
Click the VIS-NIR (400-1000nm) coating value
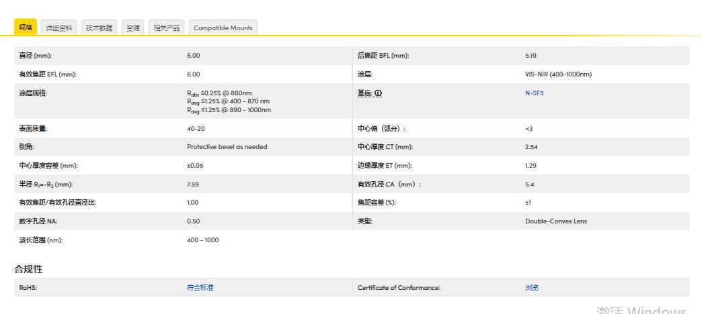(x=558, y=74)
